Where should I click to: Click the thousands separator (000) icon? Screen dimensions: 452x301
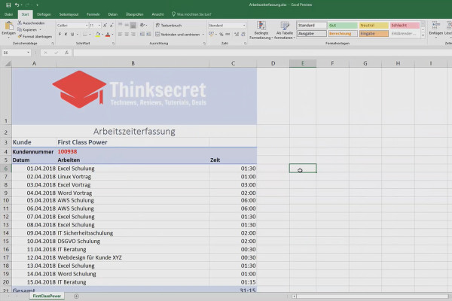point(228,35)
